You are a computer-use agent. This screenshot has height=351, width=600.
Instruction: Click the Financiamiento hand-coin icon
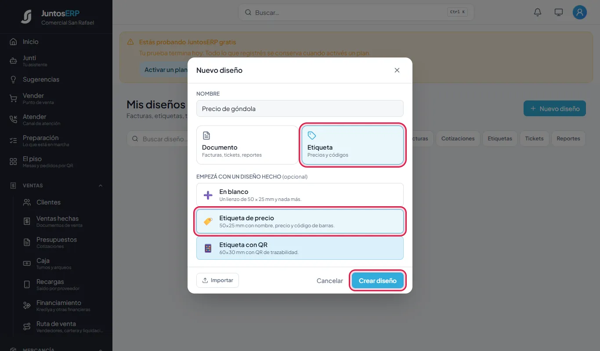tap(27, 306)
